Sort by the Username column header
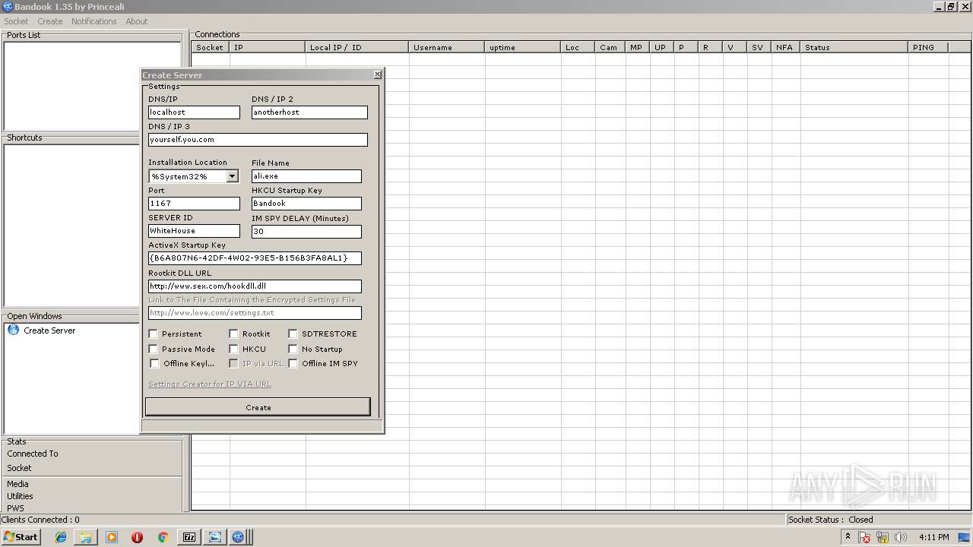Image resolution: width=973 pixels, height=547 pixels. (x=447, y=47)
